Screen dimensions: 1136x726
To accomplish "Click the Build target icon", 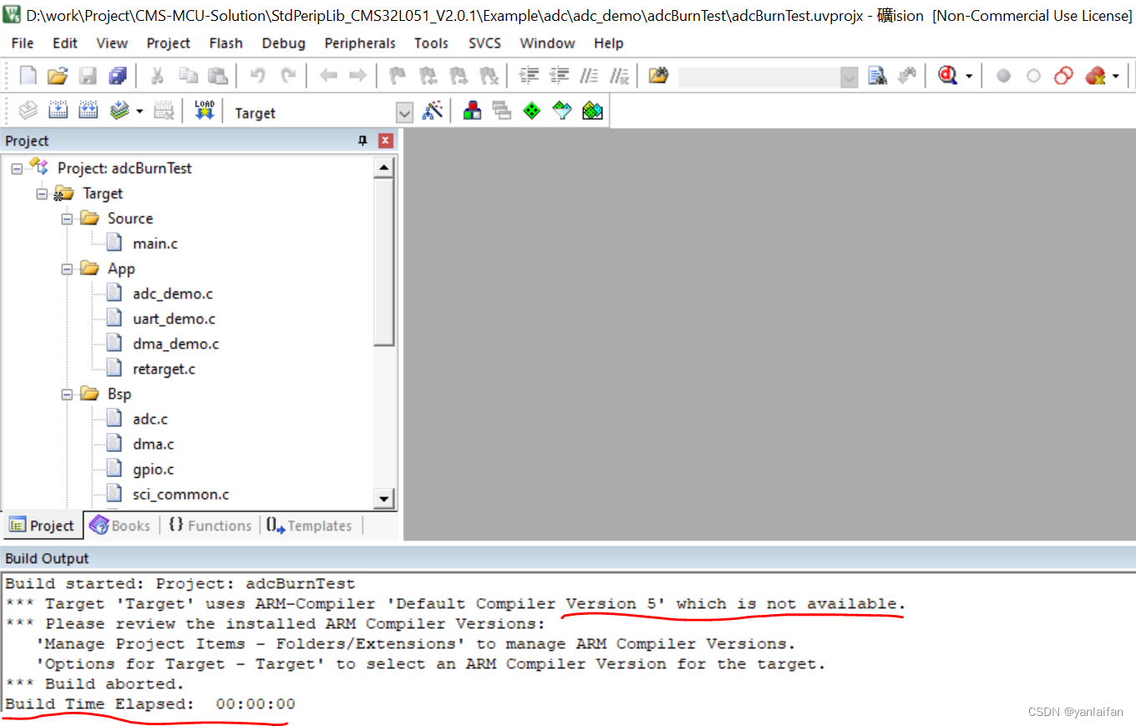I will [58, 111].
